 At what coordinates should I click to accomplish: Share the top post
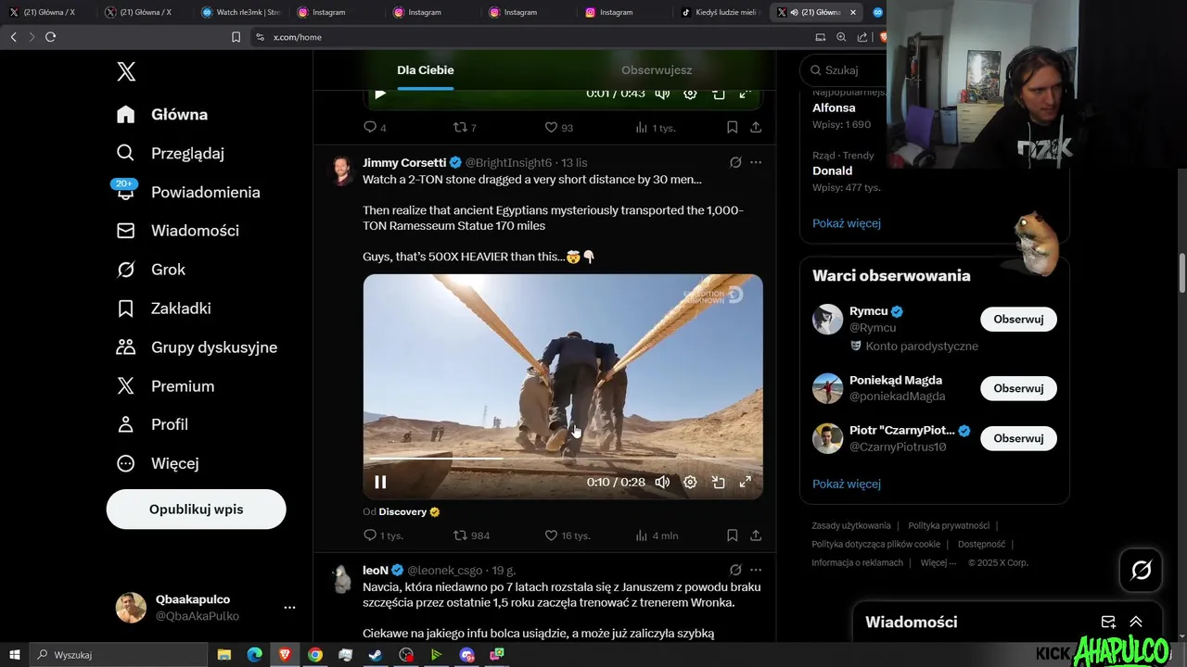pos(756,128)
